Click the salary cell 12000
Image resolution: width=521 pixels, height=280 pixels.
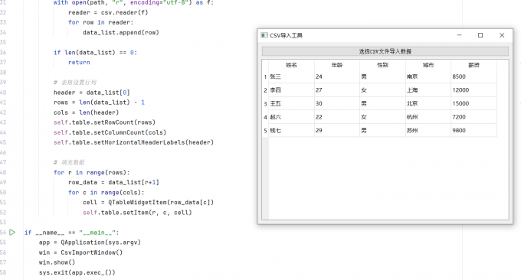click(473, 90)
